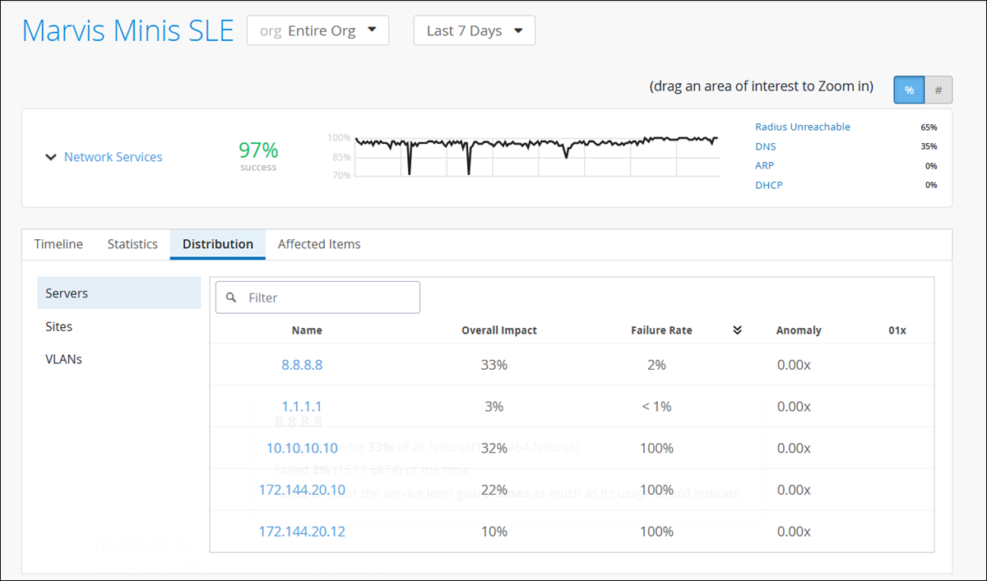The width and height of the screenshot is (987, 581).
Task: Sort by the Overall Impact column header
Action: pos(498,330)
